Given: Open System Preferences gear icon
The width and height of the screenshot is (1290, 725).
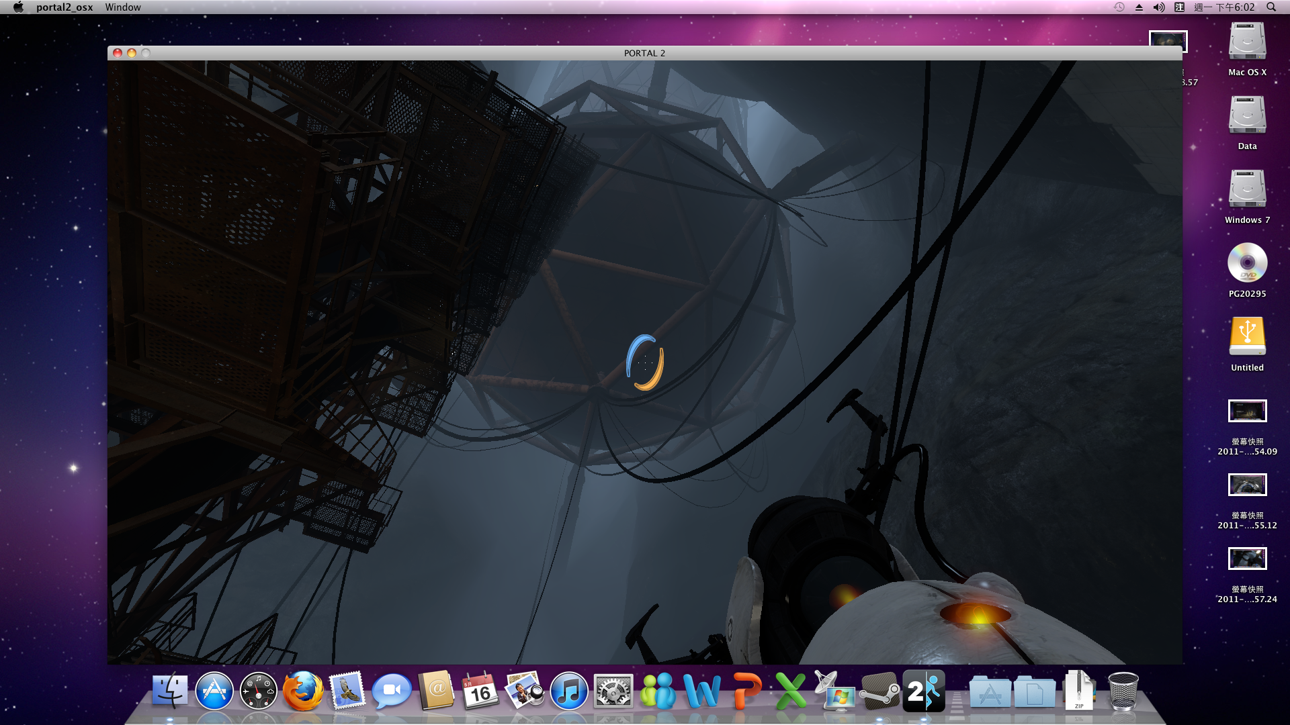Looking at the screenshot, I should [x=613, y=691].
